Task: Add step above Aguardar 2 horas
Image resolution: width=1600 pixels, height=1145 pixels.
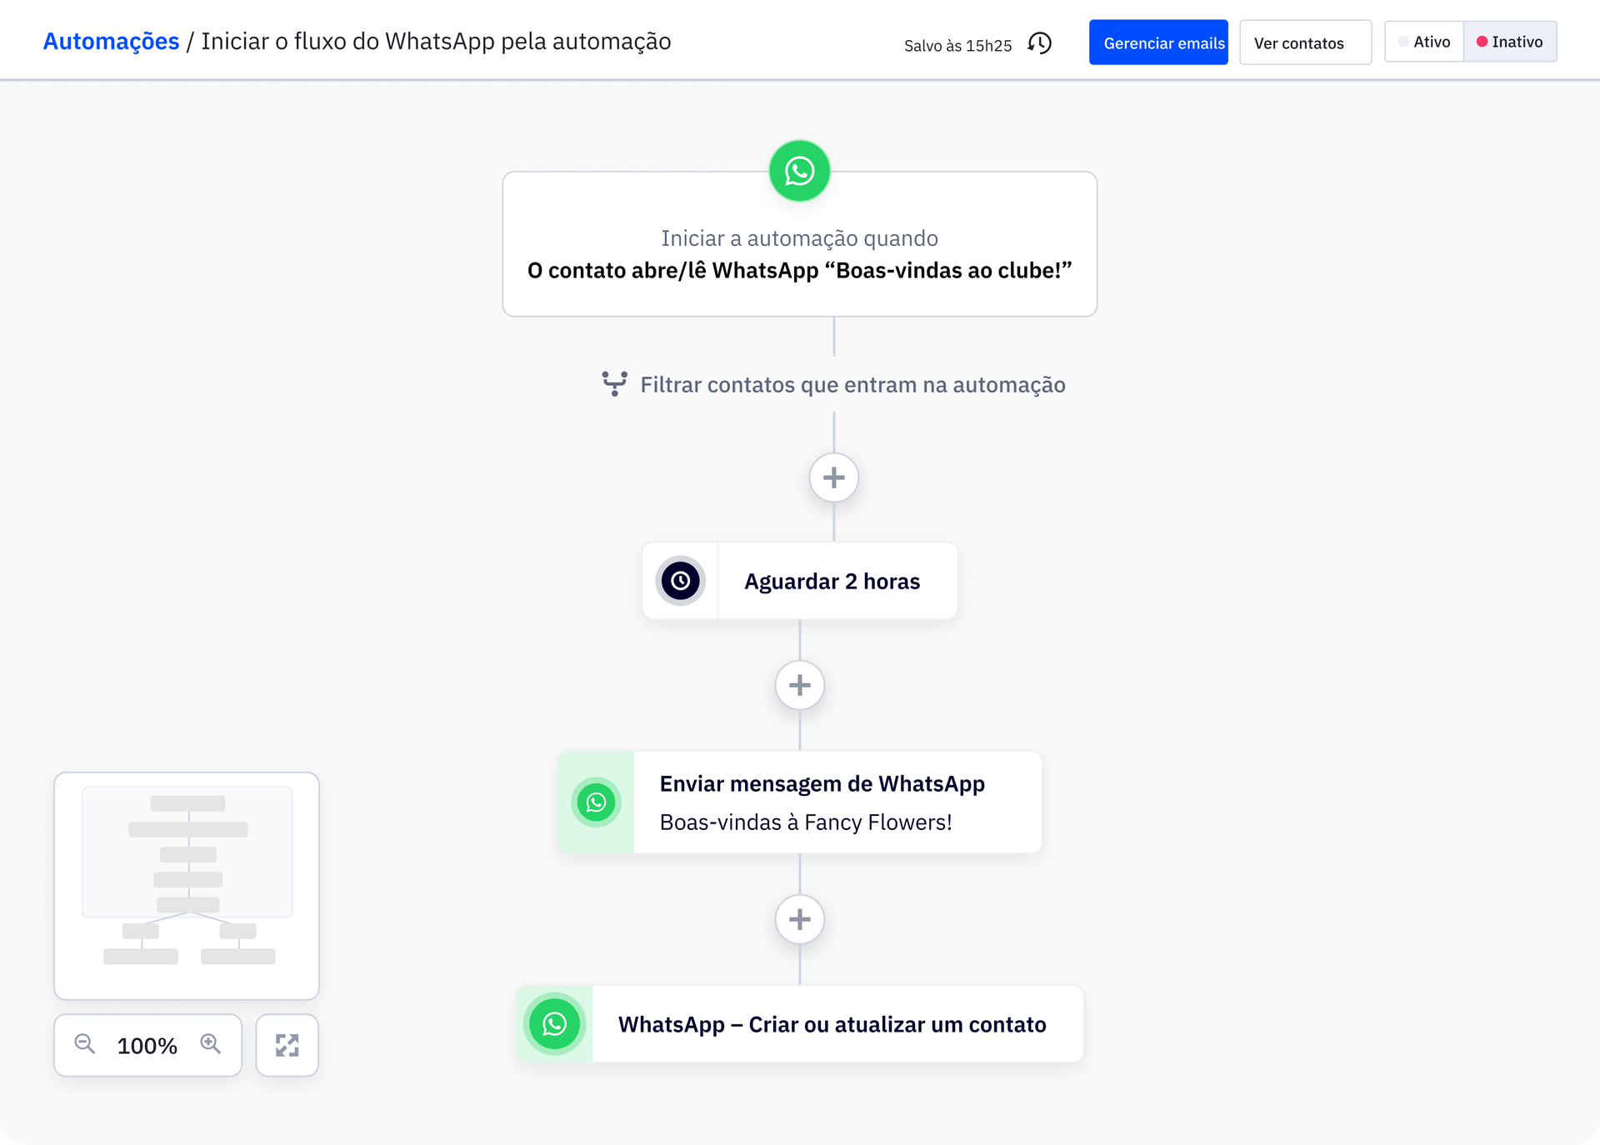Action: tap(833, 477)
